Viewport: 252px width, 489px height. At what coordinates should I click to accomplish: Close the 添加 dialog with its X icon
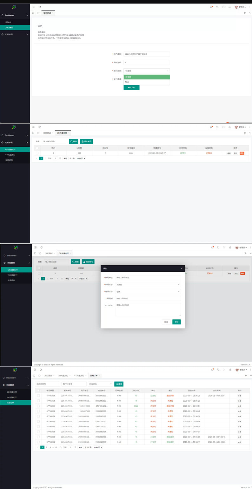point(182,268)
